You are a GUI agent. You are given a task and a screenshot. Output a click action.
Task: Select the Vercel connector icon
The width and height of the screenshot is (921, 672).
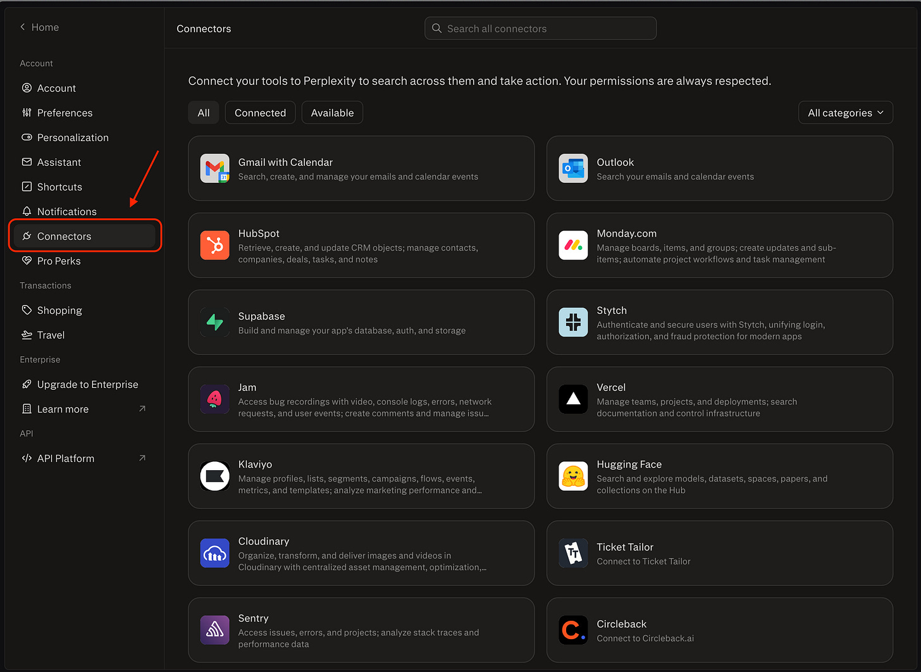tap(573, 399)
